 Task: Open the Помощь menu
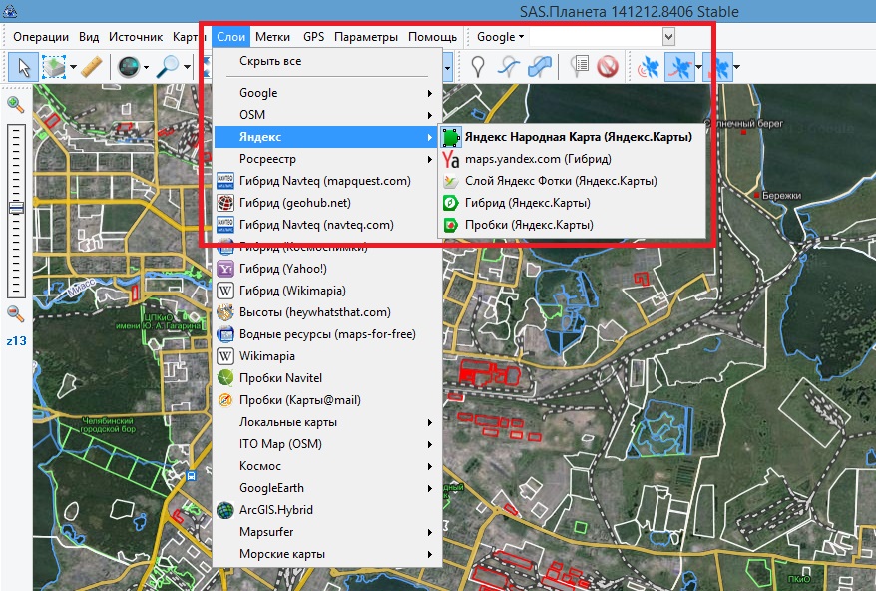[x=432, y=37]
